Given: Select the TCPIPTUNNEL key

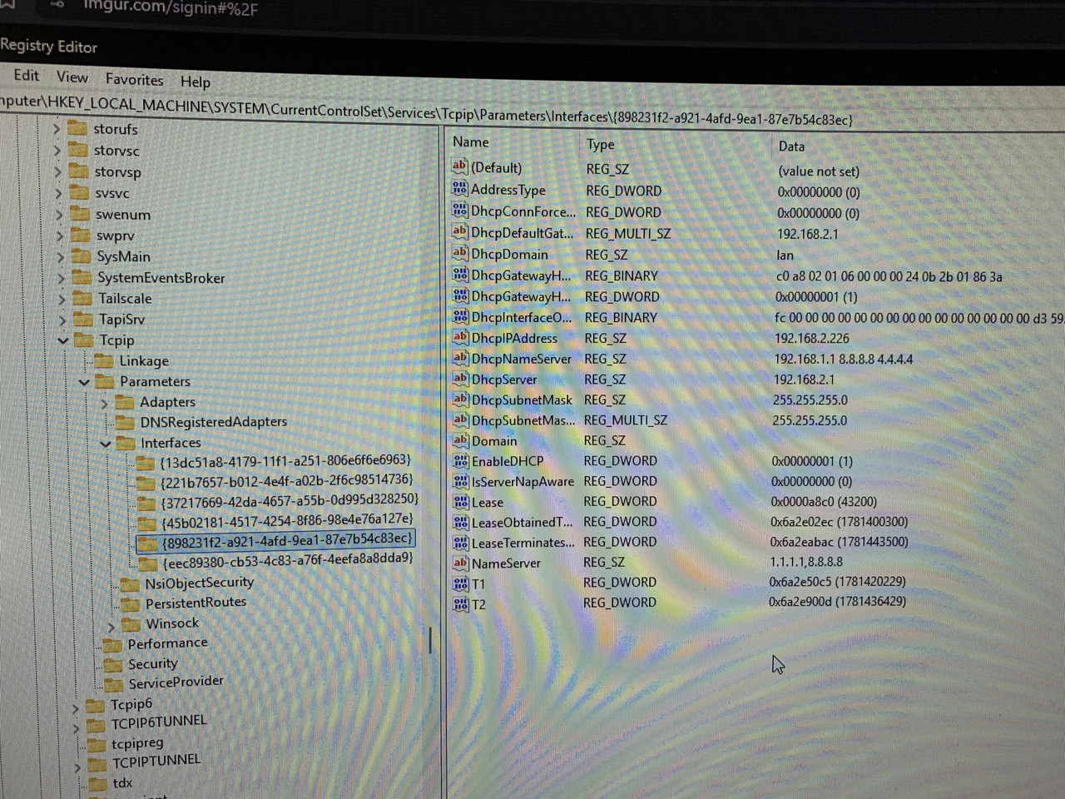Looking at the screenshot, I should tap(156, 762).
